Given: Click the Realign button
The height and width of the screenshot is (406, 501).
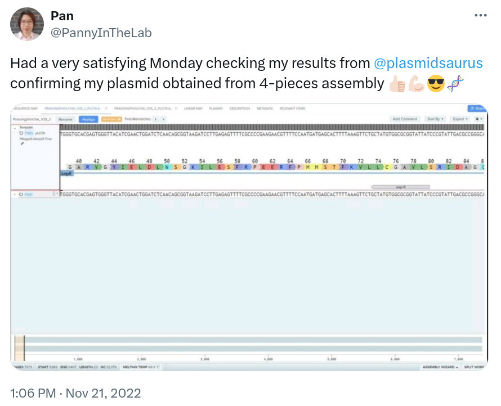Looking at the screenshot, I should click(88, 119).
